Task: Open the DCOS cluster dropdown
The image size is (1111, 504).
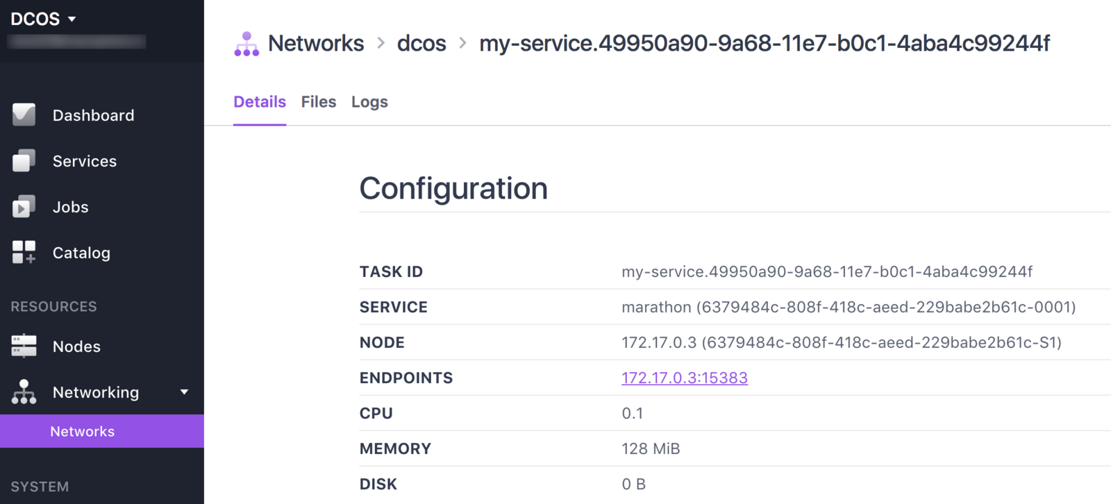Action: pos(43,19)
